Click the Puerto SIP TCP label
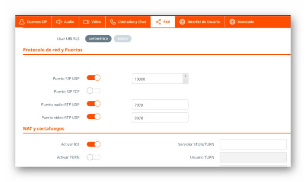This screenshot has width=306, height=182. [x=67, y=92]
